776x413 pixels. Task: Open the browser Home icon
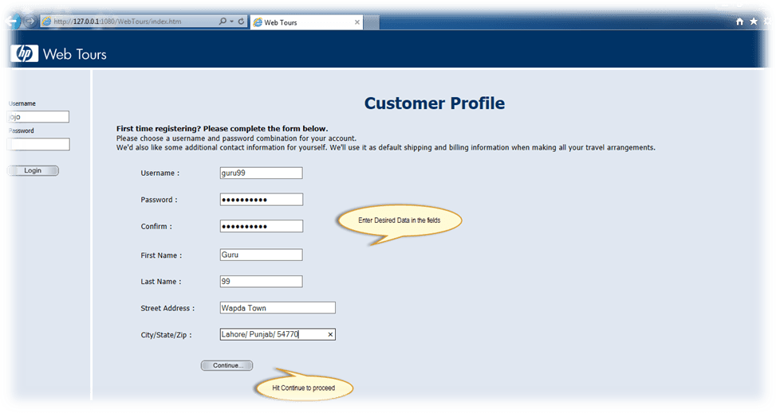pyautogui.click(x=739, y=21)
